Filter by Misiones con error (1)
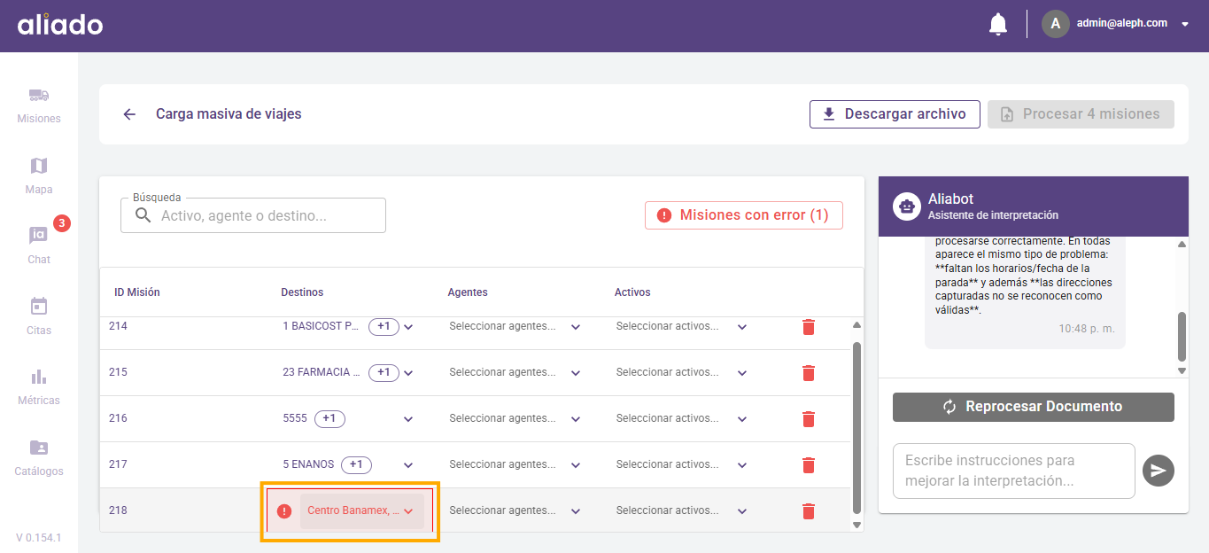 743,215
